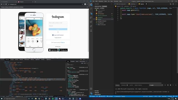
Task: Open the Source Control view in VS Code
Action: 91,13
